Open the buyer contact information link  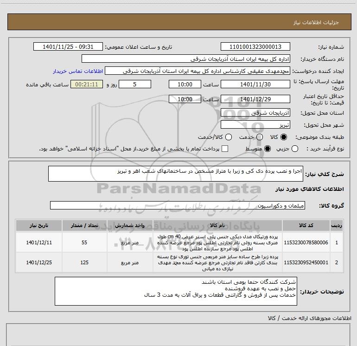coord(78,71)
